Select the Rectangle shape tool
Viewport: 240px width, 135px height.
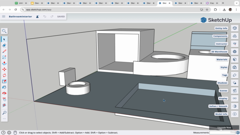(4, 57)
